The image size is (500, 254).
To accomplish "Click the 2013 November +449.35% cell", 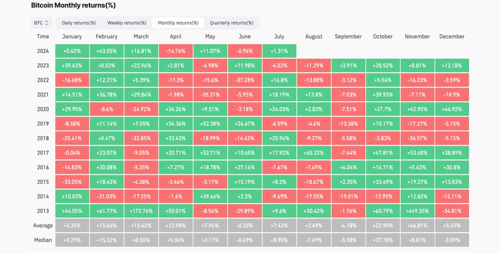I will 417,211.
